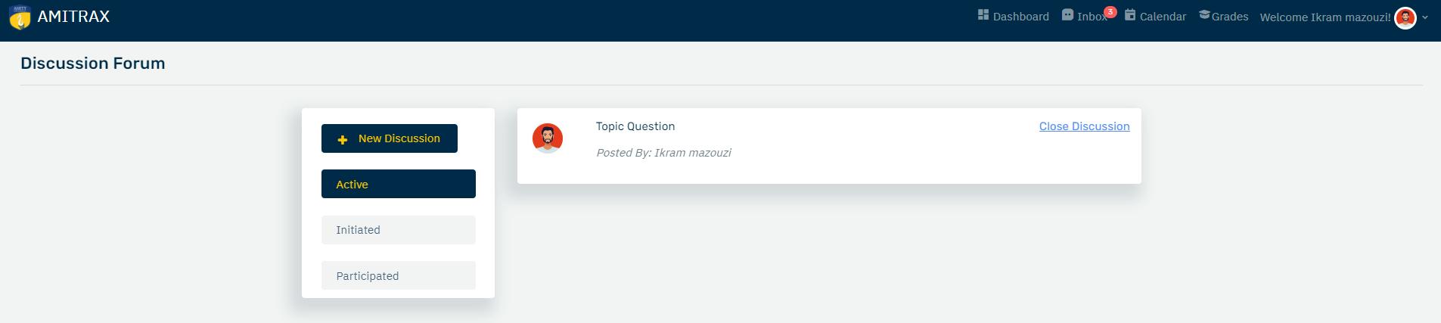Click the yellow plus icon on New Discussion
The width and height of the screenshot is (1441, 323).
click(343, 139)
